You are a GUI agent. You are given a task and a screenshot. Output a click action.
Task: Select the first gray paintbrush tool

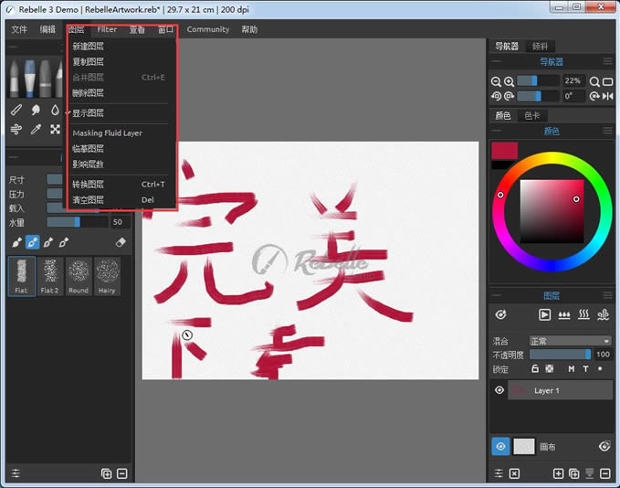point(14,78)
